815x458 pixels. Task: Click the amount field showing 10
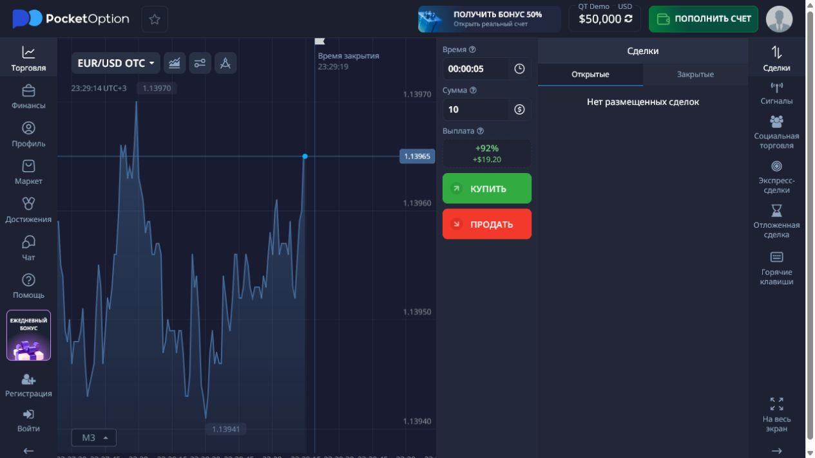tap(475, 109)
